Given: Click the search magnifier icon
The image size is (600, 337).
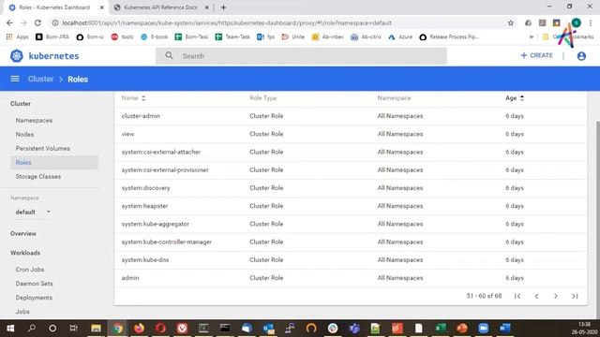Looking at the screenshot, I should pos(169,56).
